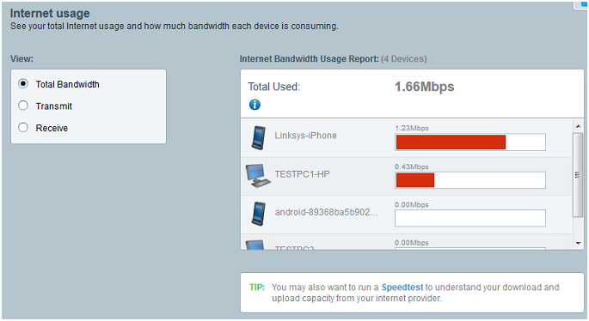Click the TESTPC1-HP 0.43Mbps usage bar
Screen dimensions: 589x321
tap(470, 180)
